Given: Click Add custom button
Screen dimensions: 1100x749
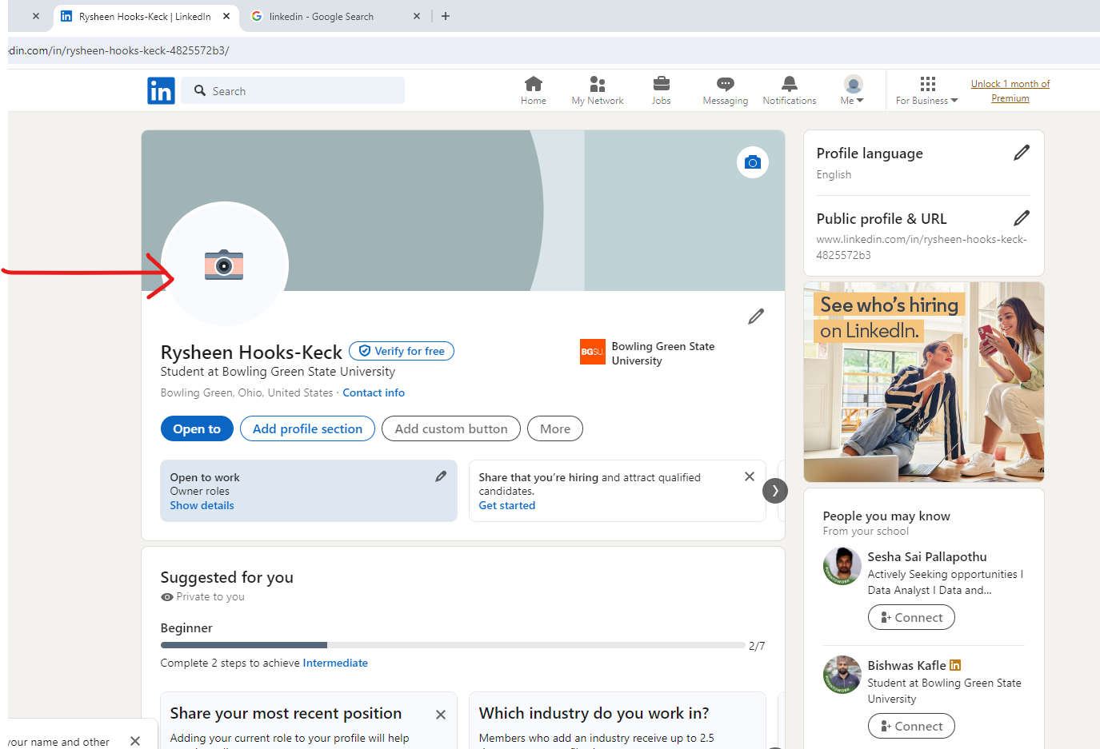Looking at the screenshot, I should coord(451,428).
